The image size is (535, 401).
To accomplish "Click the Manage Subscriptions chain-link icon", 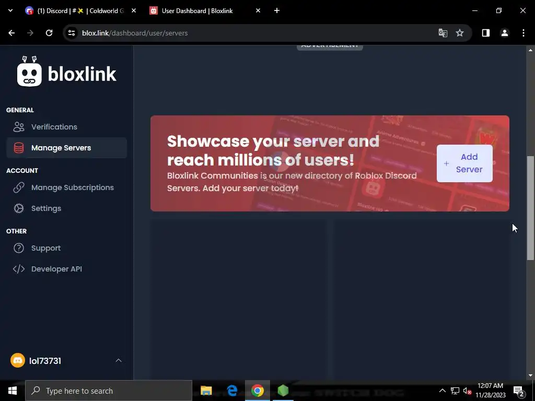I will point(19,187).
